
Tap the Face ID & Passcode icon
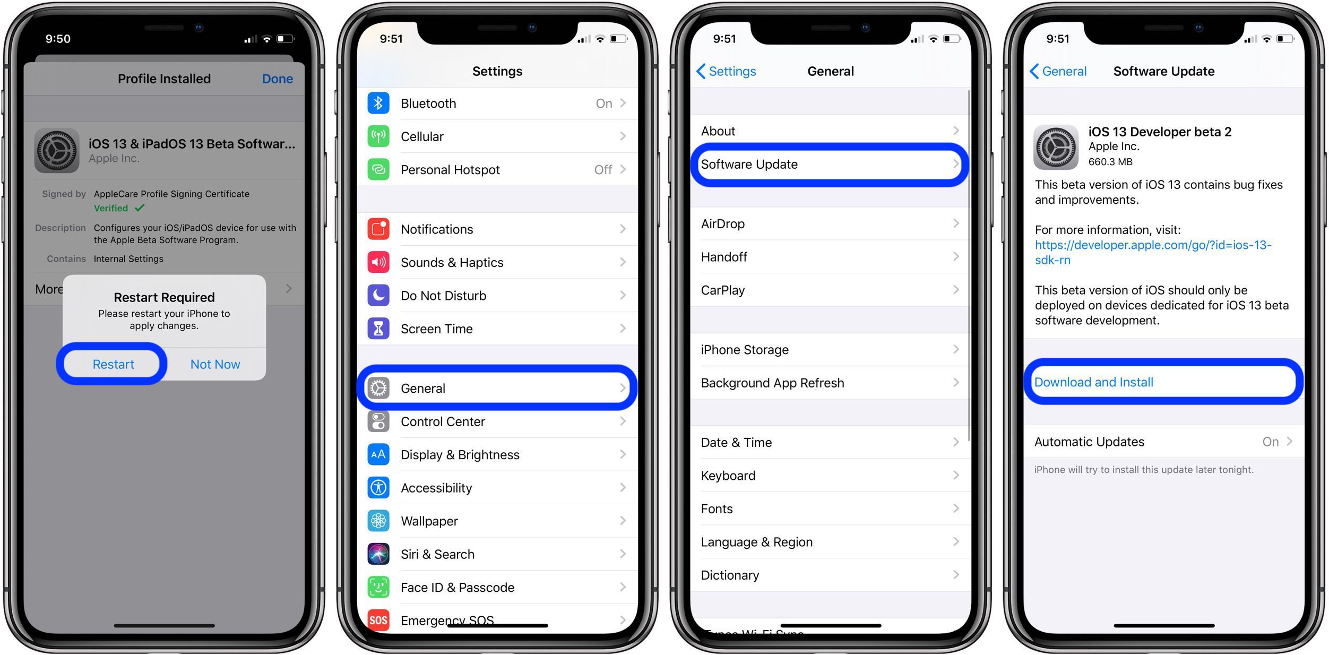coord(381,587)
